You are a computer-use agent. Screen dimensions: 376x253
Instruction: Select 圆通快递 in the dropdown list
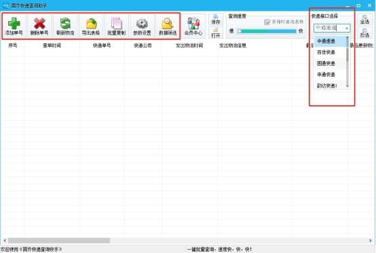(330, 64)
